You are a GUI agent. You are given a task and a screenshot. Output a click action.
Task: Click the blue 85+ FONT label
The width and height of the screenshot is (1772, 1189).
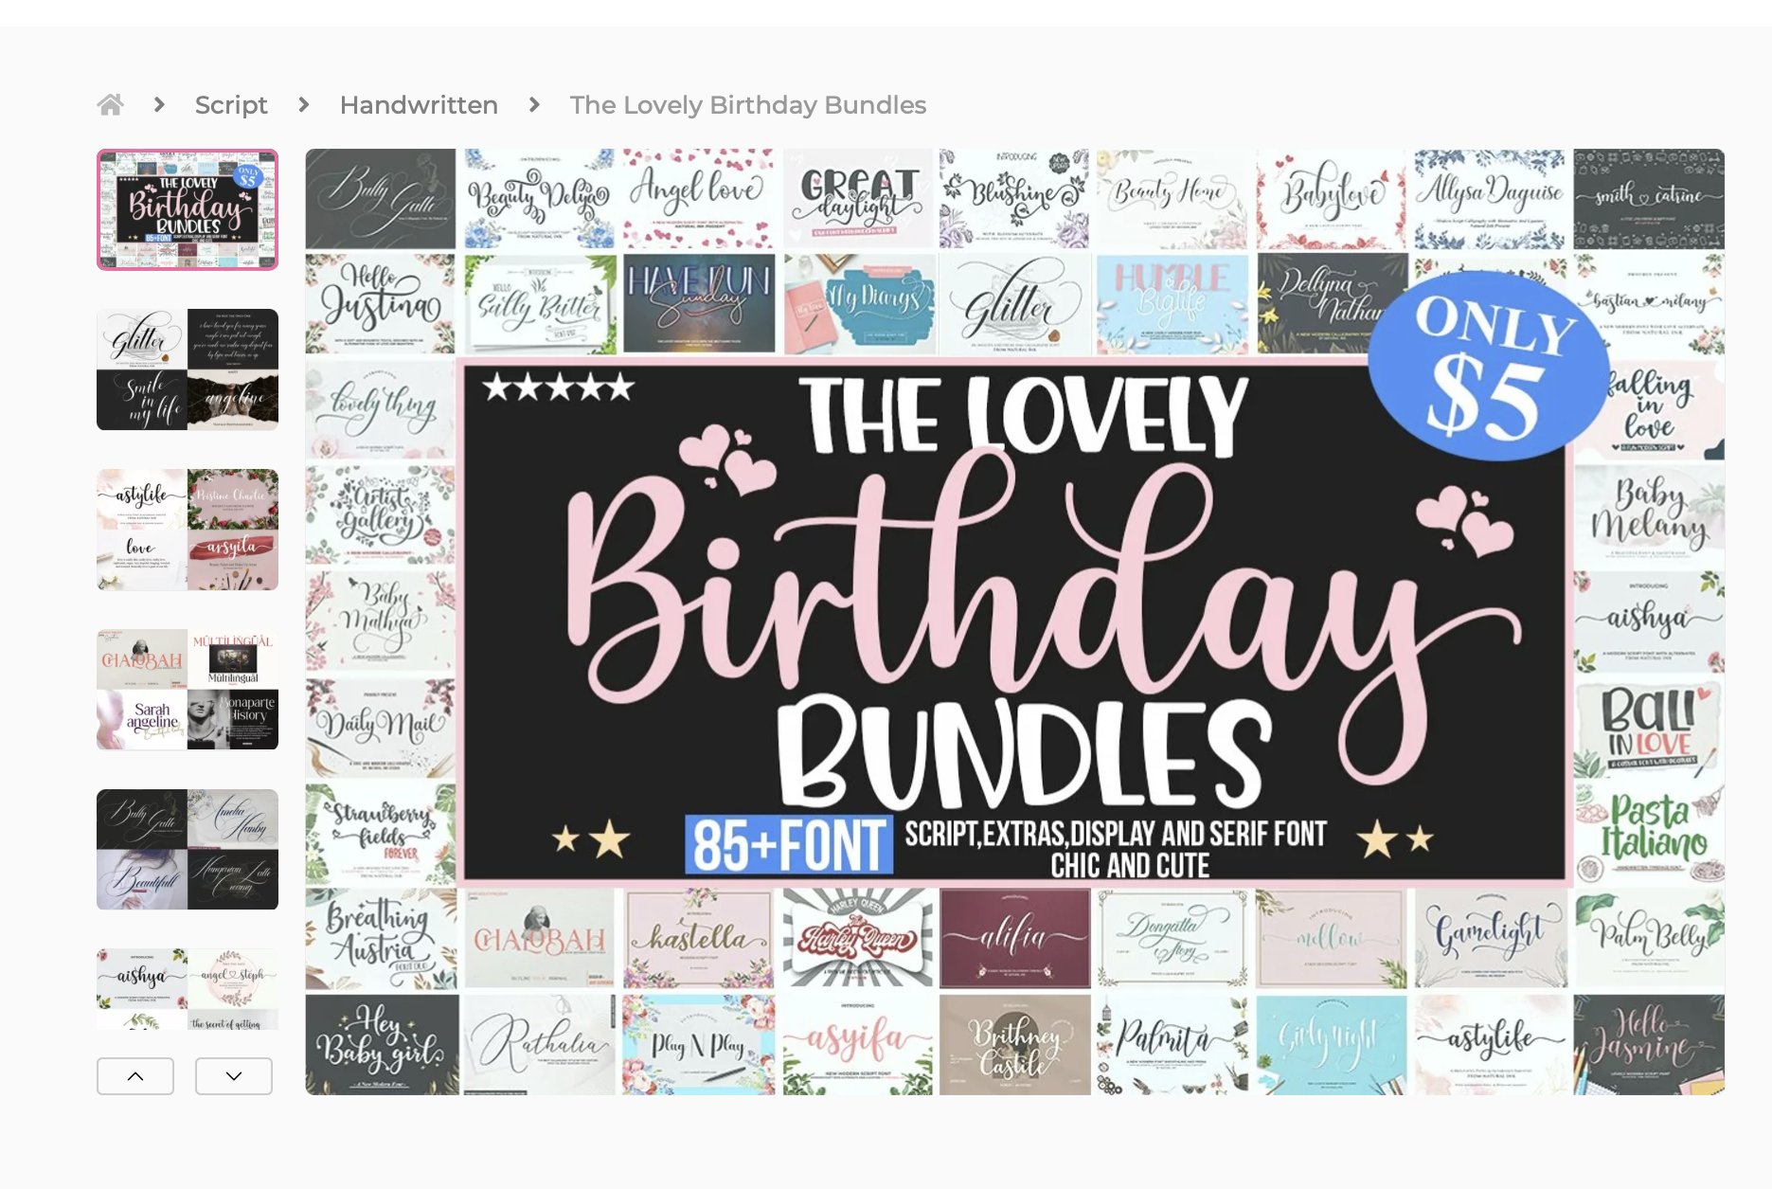[789, 844]
